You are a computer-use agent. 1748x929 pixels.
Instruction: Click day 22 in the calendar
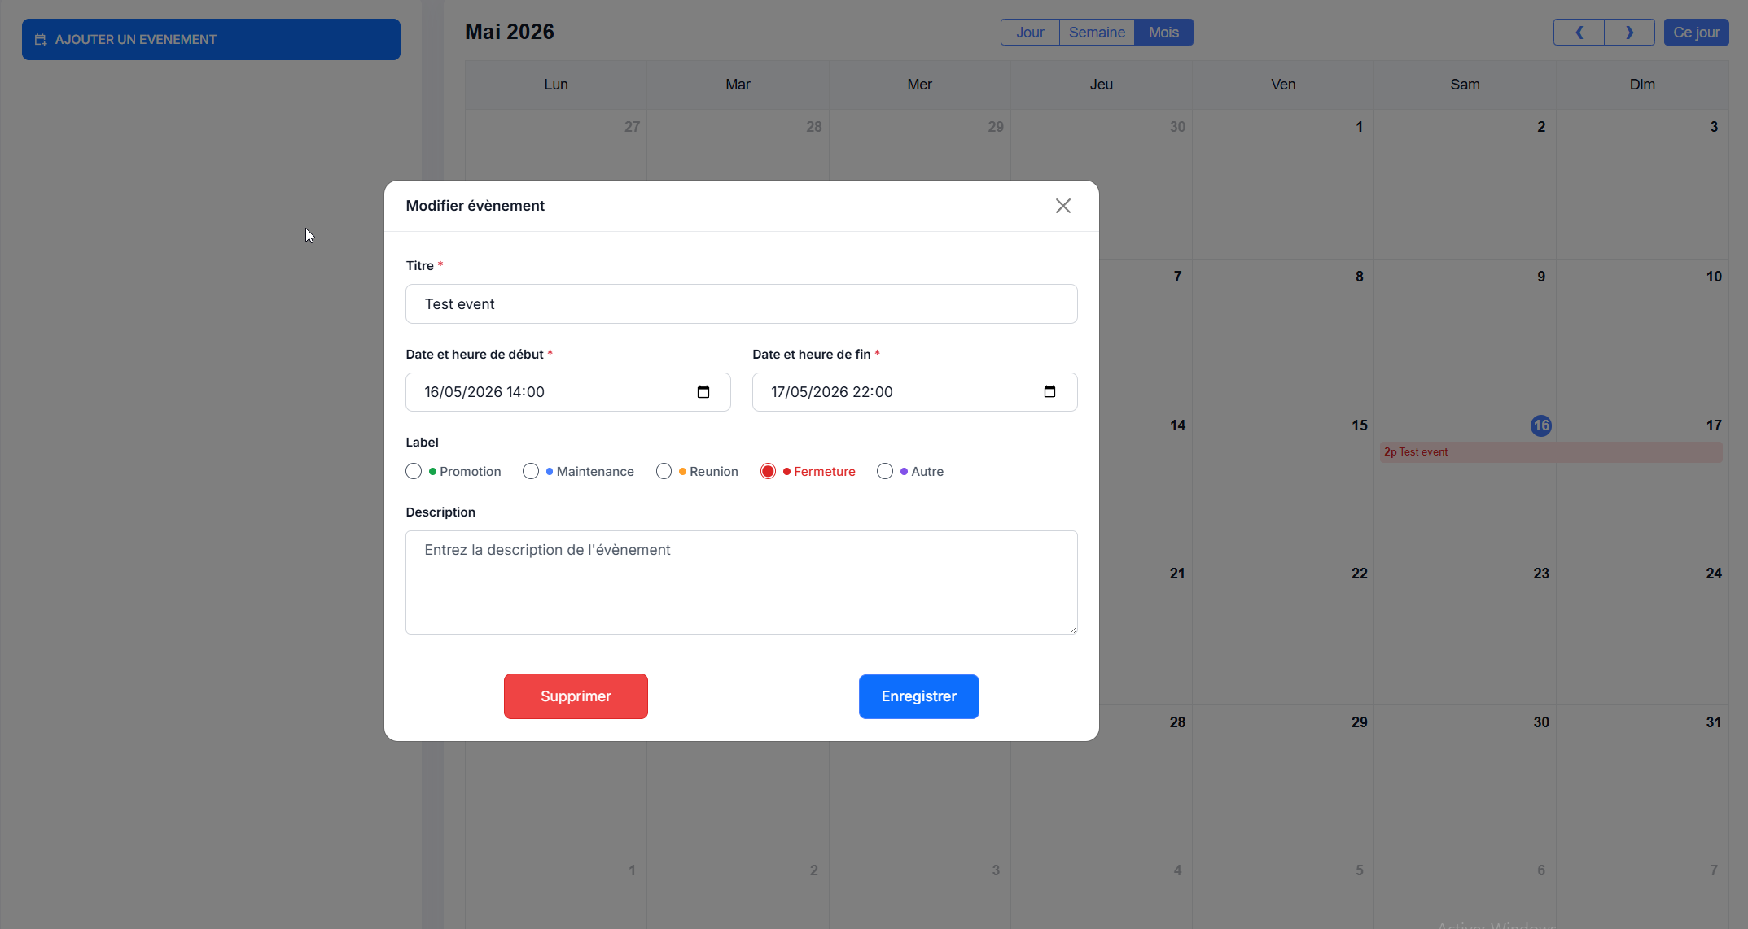(1360, 574)
